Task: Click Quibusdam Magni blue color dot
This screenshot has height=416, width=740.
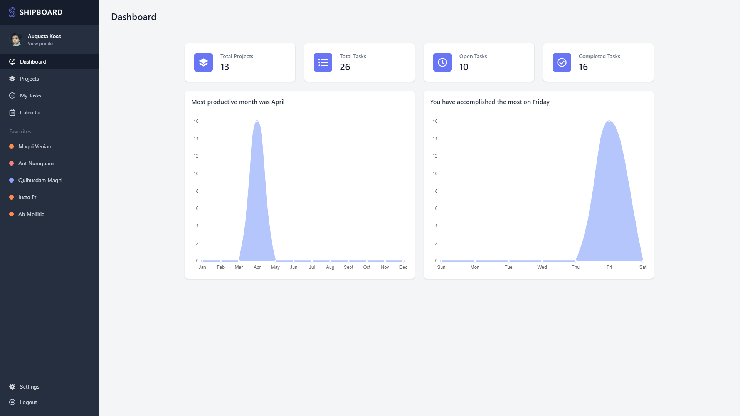Action: tap(12, 180)
